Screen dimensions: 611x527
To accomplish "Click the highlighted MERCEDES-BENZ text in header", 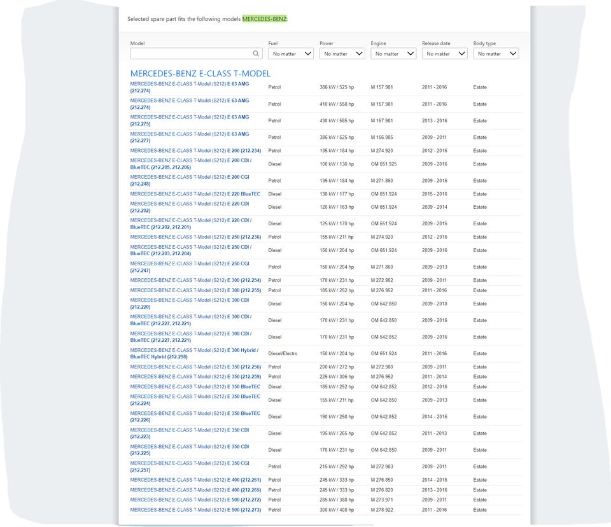I will tap(265, 18).
